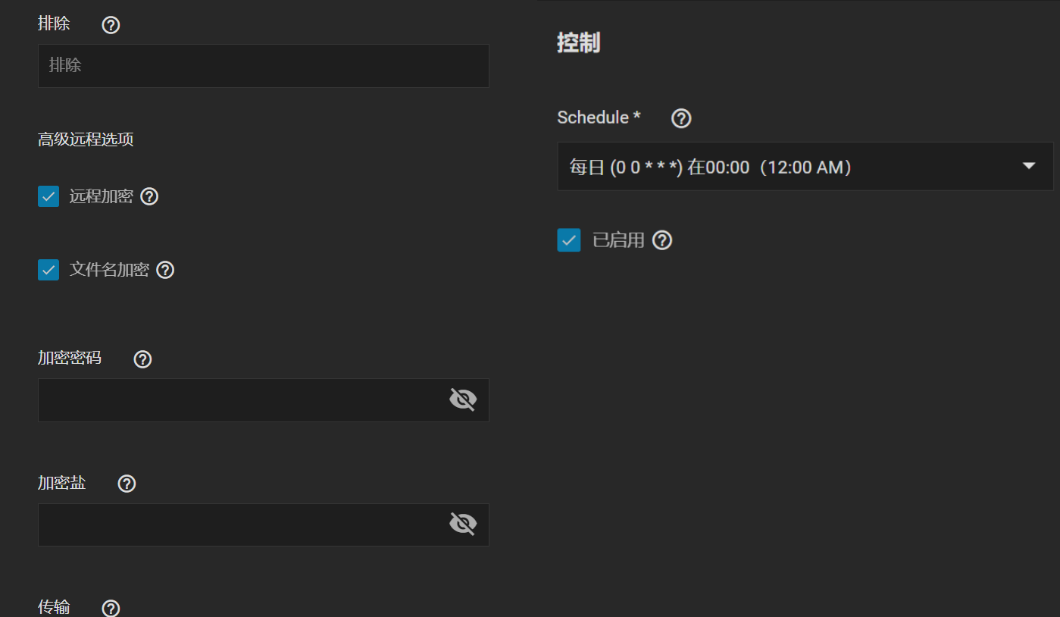
Task: Uncheck the 远程加密 checkbox
Action: (x=48, y=197)
